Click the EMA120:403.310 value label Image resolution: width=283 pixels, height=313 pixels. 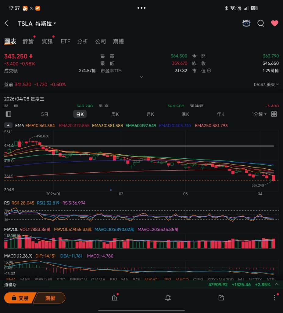pos(175,126)
